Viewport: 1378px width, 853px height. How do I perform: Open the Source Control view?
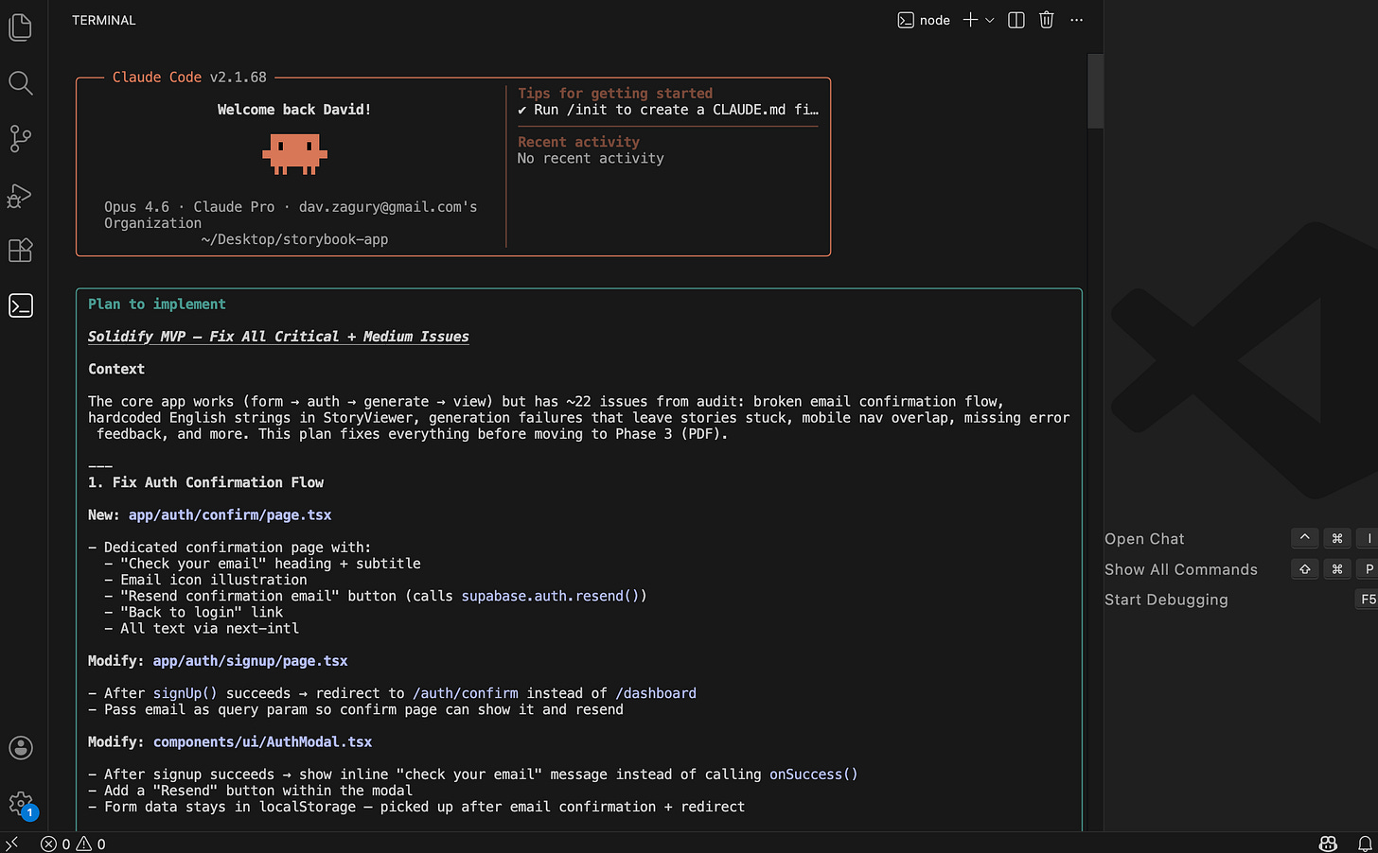(20, 139)
